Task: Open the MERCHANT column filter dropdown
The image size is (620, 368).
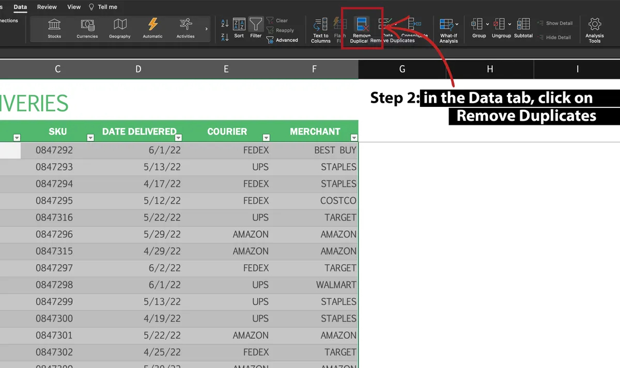Action: coord(354,138)
